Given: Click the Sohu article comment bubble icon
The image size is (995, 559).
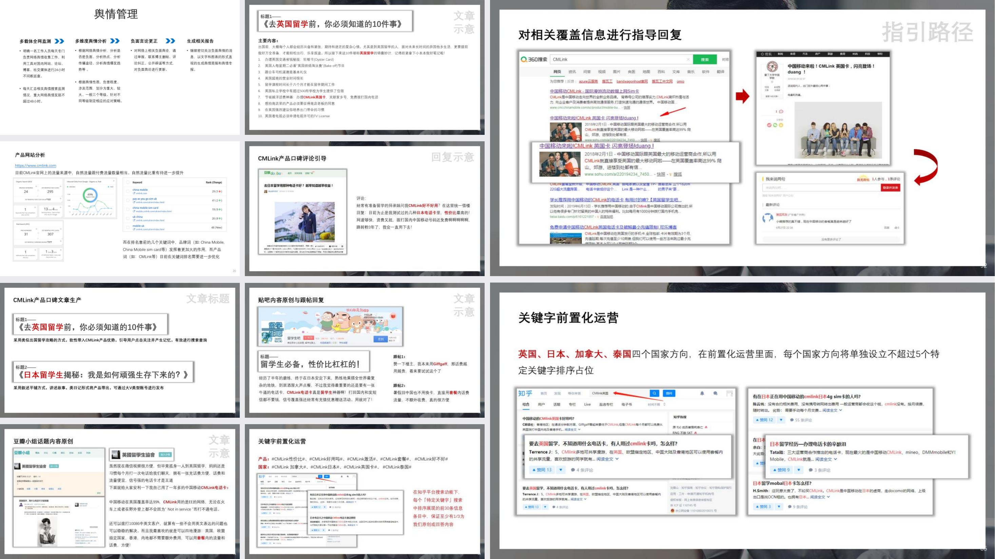Looking at the screenshot, I should [x=781, y=111].
